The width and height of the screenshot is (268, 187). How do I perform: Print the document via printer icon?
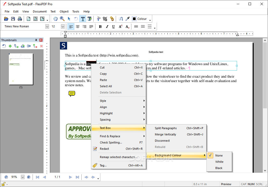pyautogui.click(x=20, y=19)
